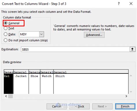
Task: Click the preview scroll left arrow
Action: tap(6, 96)
